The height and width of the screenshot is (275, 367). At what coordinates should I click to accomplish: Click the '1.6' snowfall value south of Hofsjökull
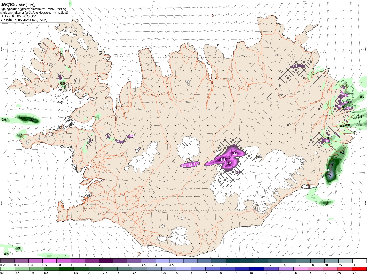[196, 164]
